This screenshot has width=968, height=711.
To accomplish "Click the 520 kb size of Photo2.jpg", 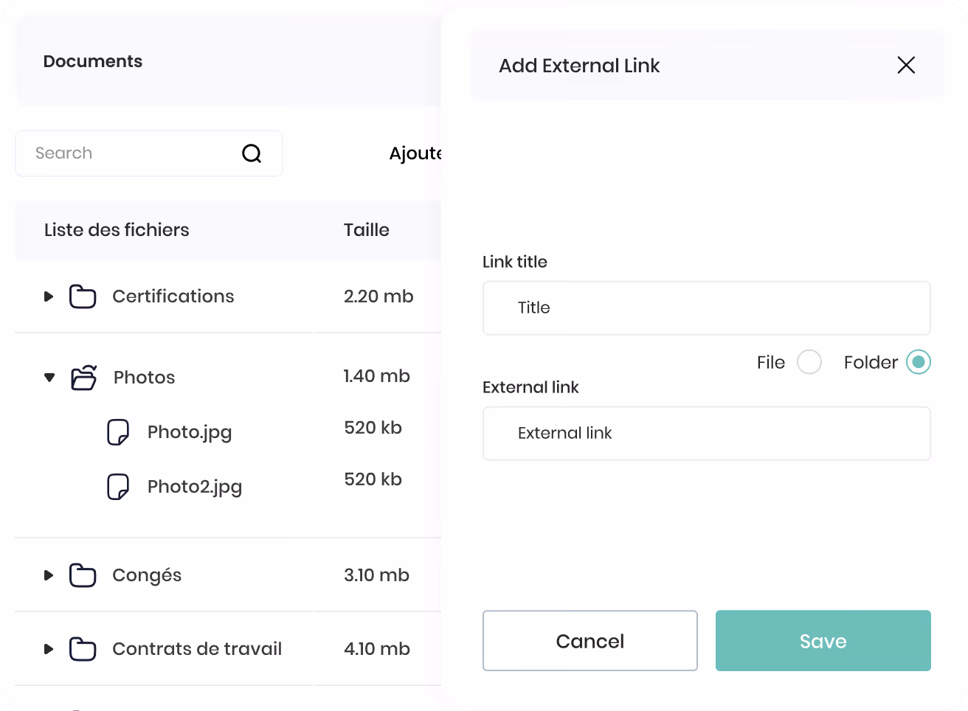I will pyautogui.click(x=373, y=479).
